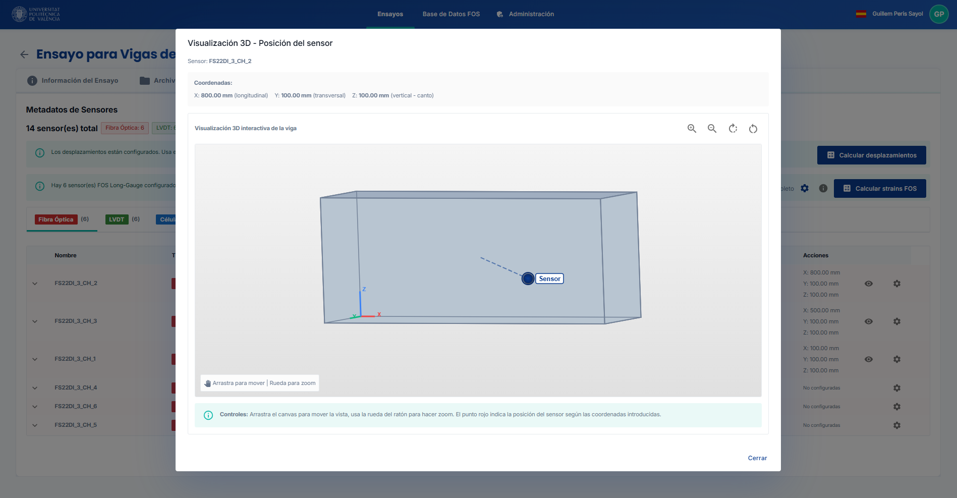Open settings gear next to Calcular strains FOS
This screenshot has height=498, width=957.
coord(805,188)
